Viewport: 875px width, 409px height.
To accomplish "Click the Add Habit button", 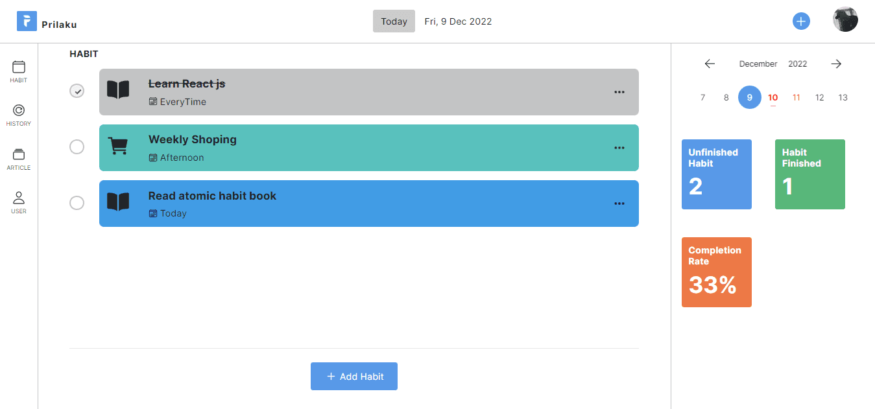I will pyautogui.click(x=354, y=377).
